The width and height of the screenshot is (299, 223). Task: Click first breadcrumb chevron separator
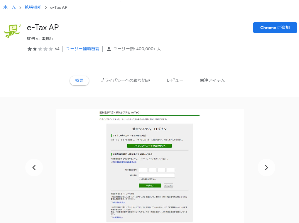[x=20, y=8]
